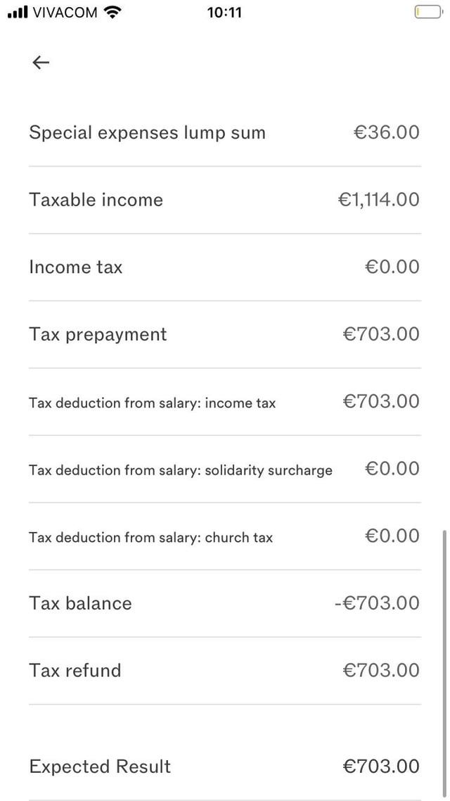Tap the -€703.00 tax balance amount
The image size is (450, 801).
pos(377,603)
